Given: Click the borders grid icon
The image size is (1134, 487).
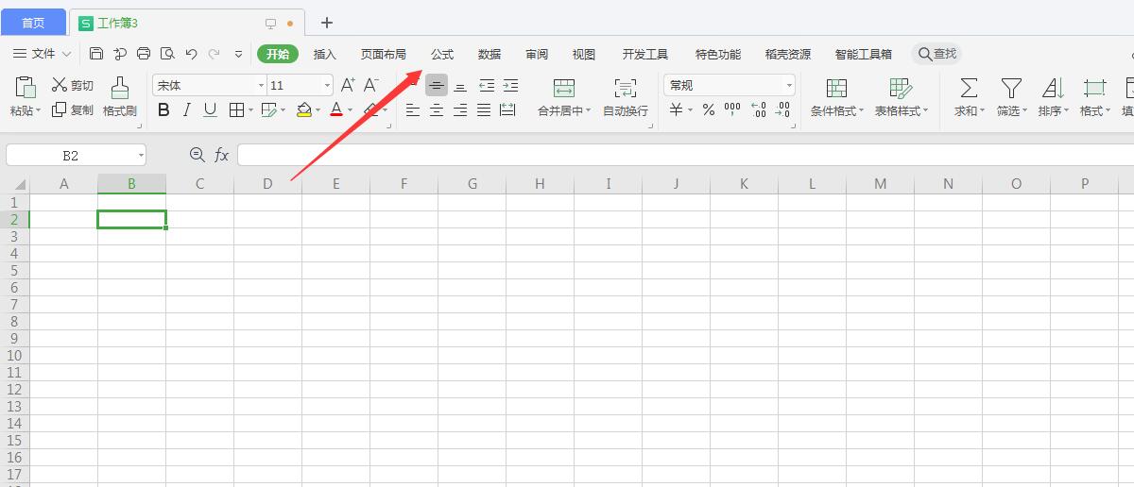Looking at the screenshot, I should [x=237, y=110].
